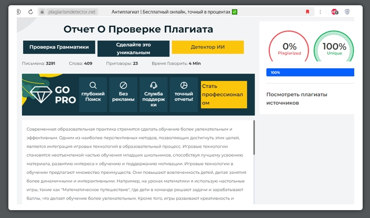Image resolution: width=370 pixels, height=218 pixels.
Task: Click the blue 100% progress bar
Action: [310, 72]
